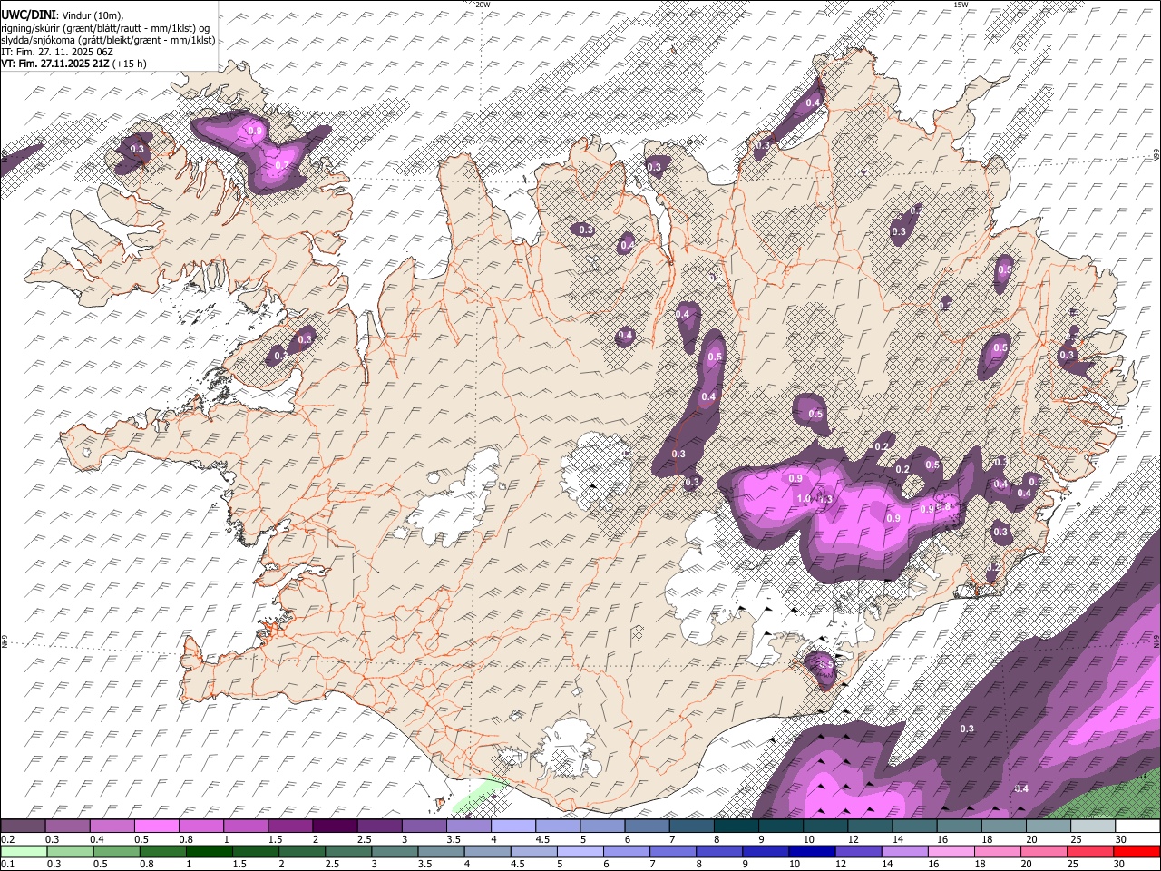Click the darkest purple swatch labeled 2 in the upper legend
This screenshot has width=1161, height=871.
[x=334, y=827]
